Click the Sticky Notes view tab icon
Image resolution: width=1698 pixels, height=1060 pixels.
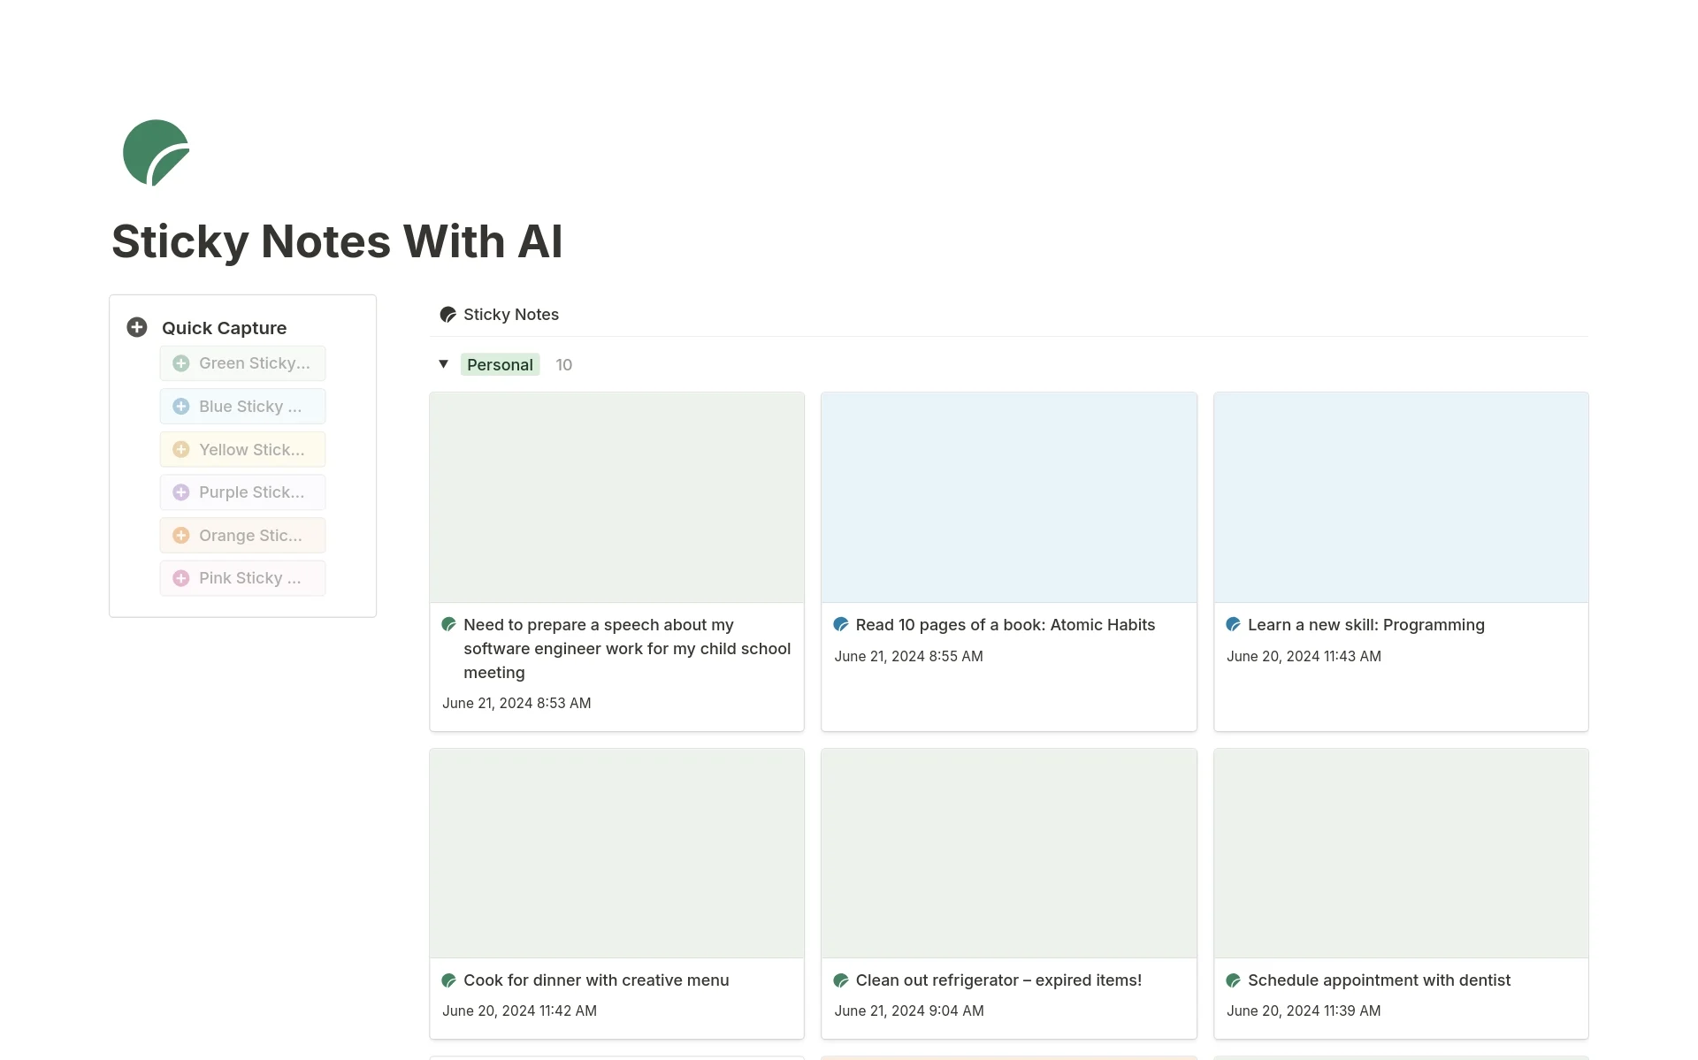448,315
